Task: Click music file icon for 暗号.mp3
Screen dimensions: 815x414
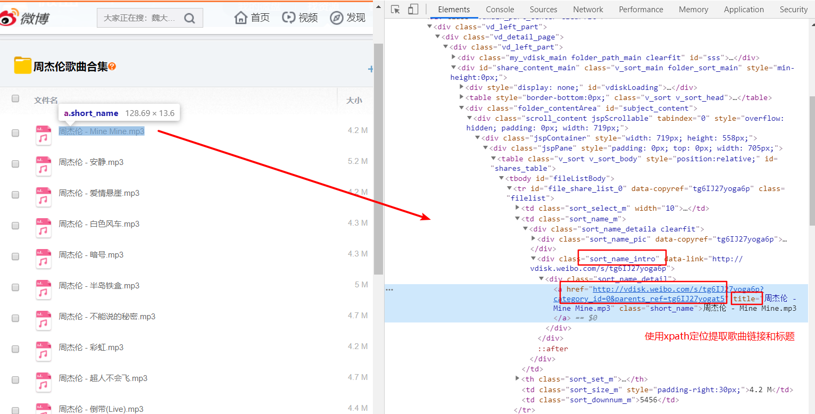Action: click(x=43, y=259)
